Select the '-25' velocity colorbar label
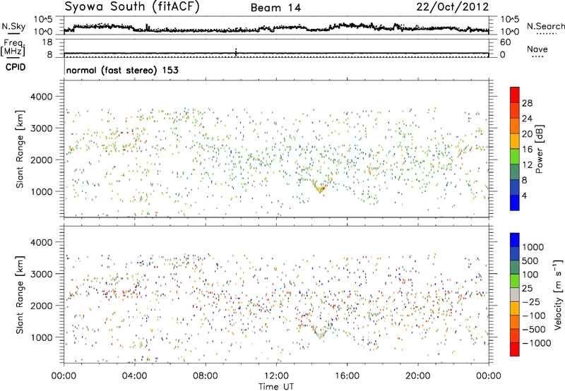Viewport: 565px width, 391px height. 530,301
